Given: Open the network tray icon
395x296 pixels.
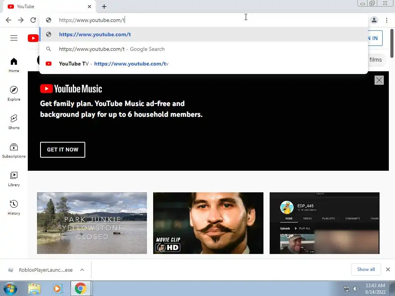Looking at the screenshot, I should pos(347,289).
